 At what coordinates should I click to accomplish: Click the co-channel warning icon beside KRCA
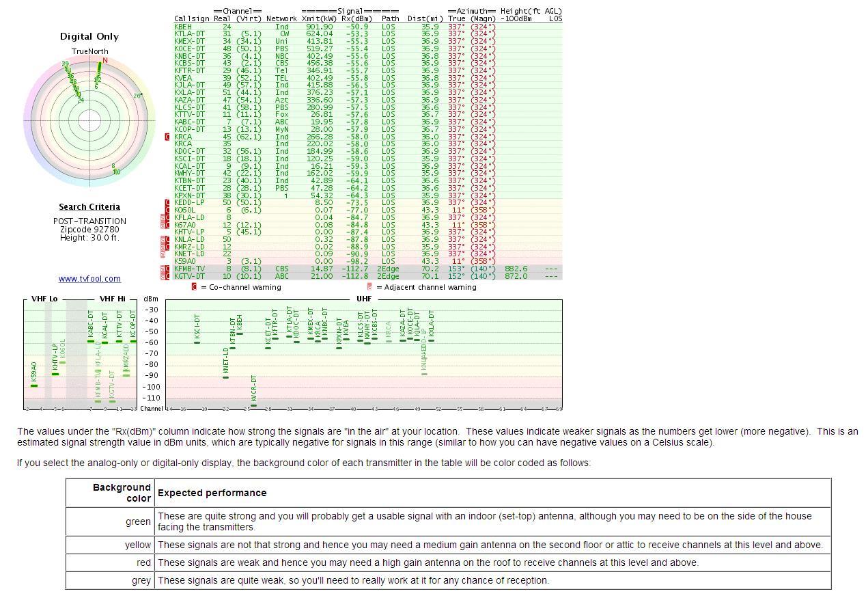pyautogui.click(x=168, y=137)
